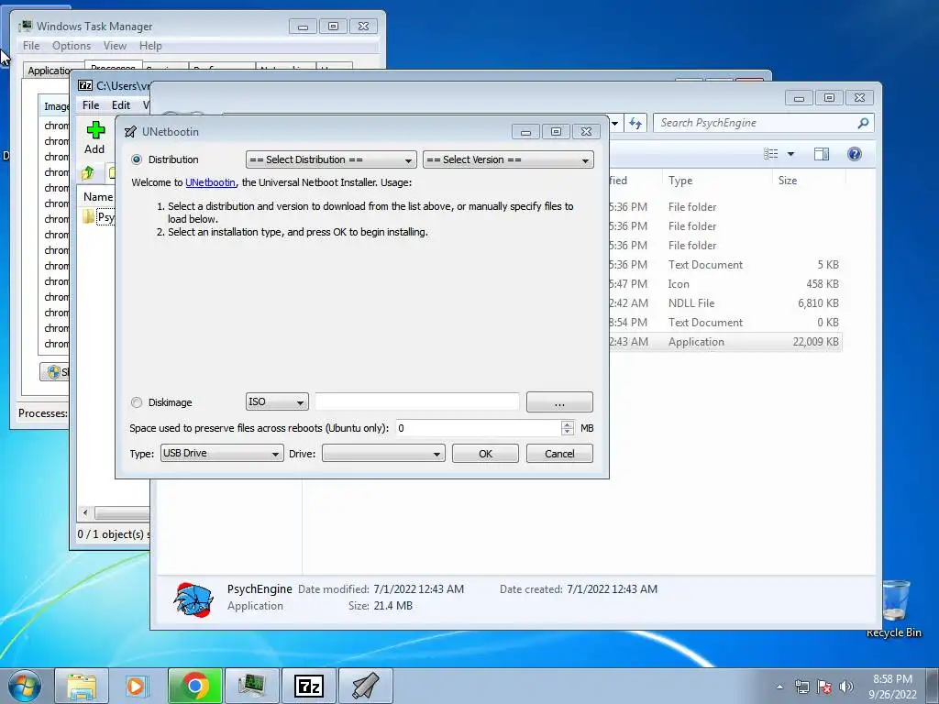Select the NDLL File row in Explorer

724,303
